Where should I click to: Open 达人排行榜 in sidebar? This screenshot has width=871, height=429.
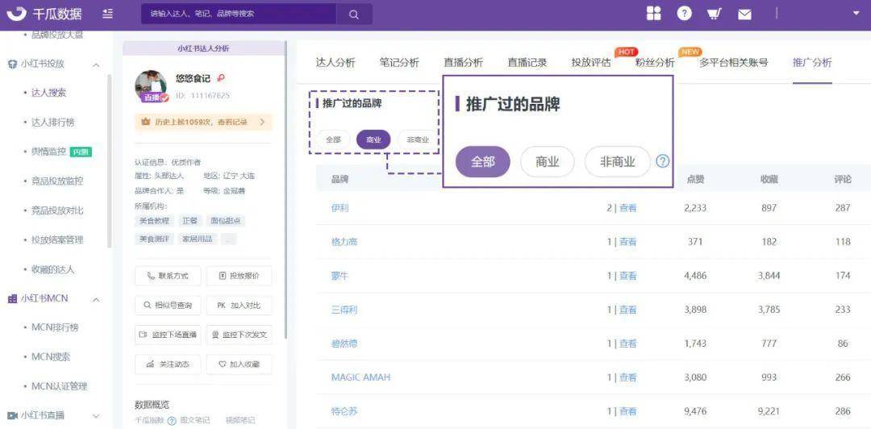click(x=52, y=123)
